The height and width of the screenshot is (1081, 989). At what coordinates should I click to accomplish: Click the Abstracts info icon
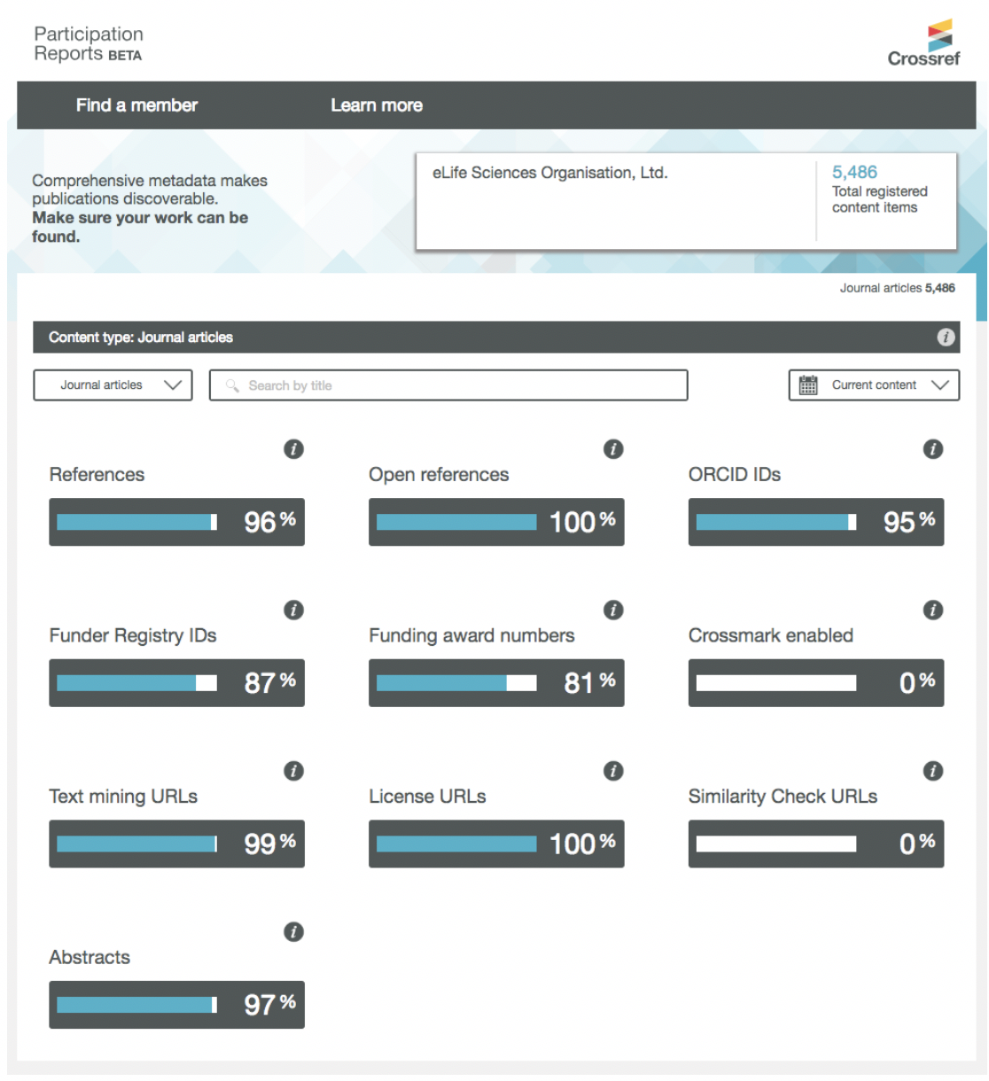click(292, 932)
